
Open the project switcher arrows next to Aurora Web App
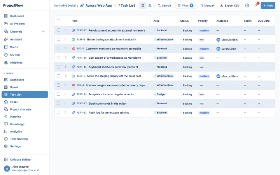115,5
